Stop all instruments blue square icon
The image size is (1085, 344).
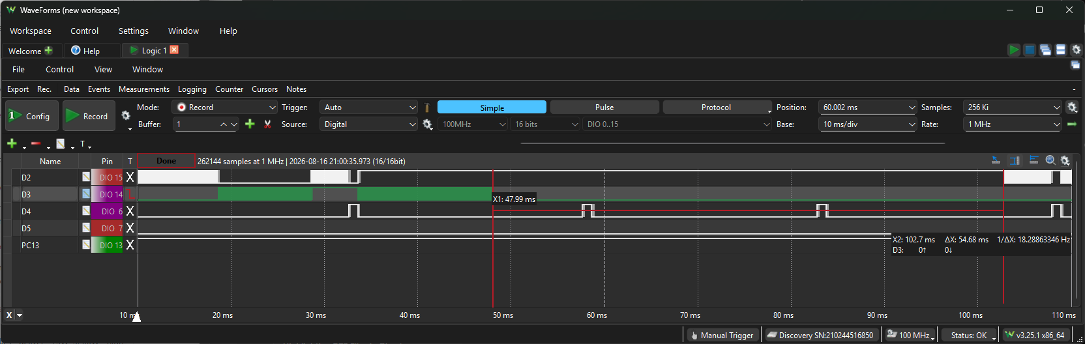1030,50
